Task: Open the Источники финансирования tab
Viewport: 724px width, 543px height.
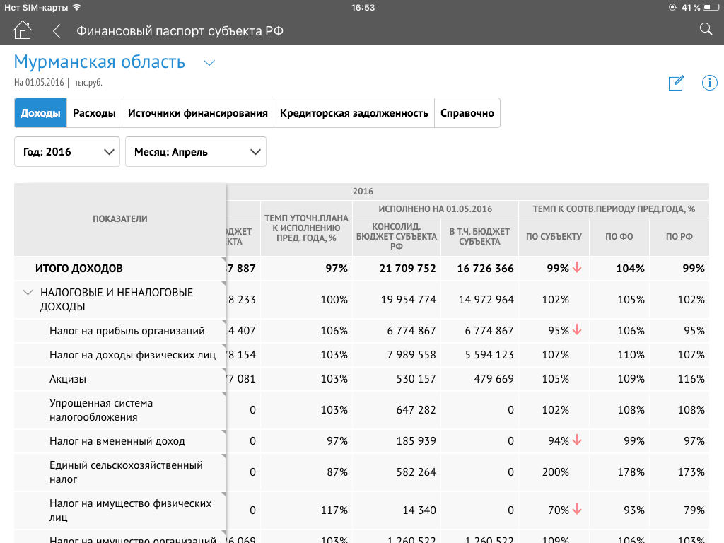Action: click(x=197, y=113)
